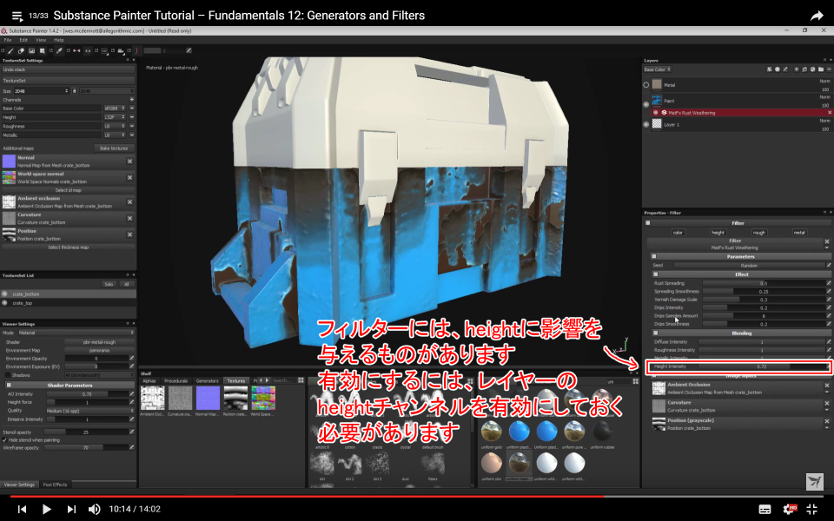This screenshot has width=834, height=521.
Task: Collapse the Shader Parameters section
Action: (9, 385)
